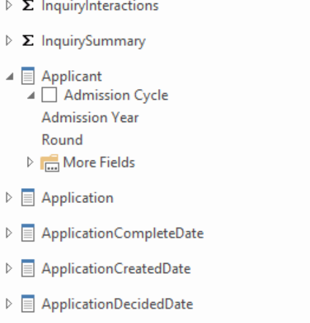Click the ApplicationCreatedDate table icon

[x=28, y=268]
